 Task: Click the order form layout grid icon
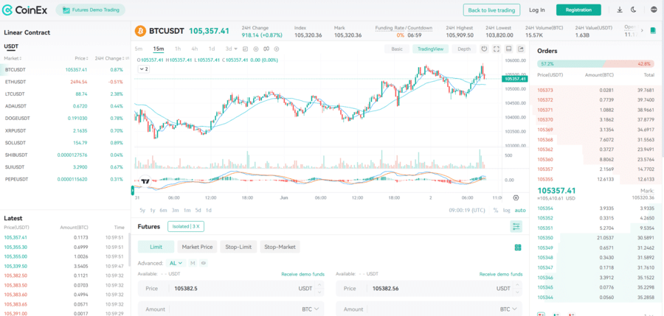coord(518,247)
